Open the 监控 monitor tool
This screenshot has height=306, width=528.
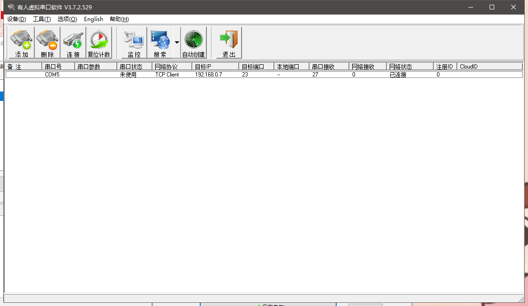point(134,43)
